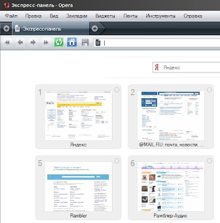
Task: Click the rewind navigation button
Action: click(x=7, y=42)
